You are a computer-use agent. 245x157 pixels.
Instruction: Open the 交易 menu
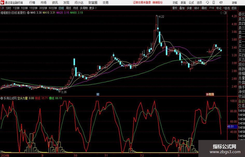coord(106,3)
